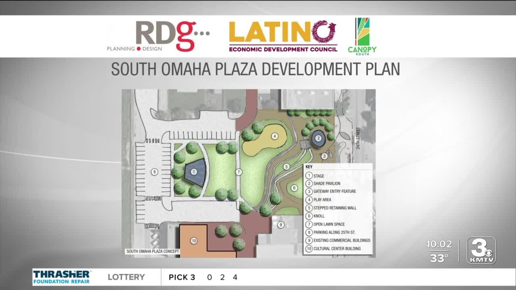Image resolution: width=516 pixels, height=290 pixels.
Task: Click the 'KEY' legend heading
Action: (x=309, y=167)
